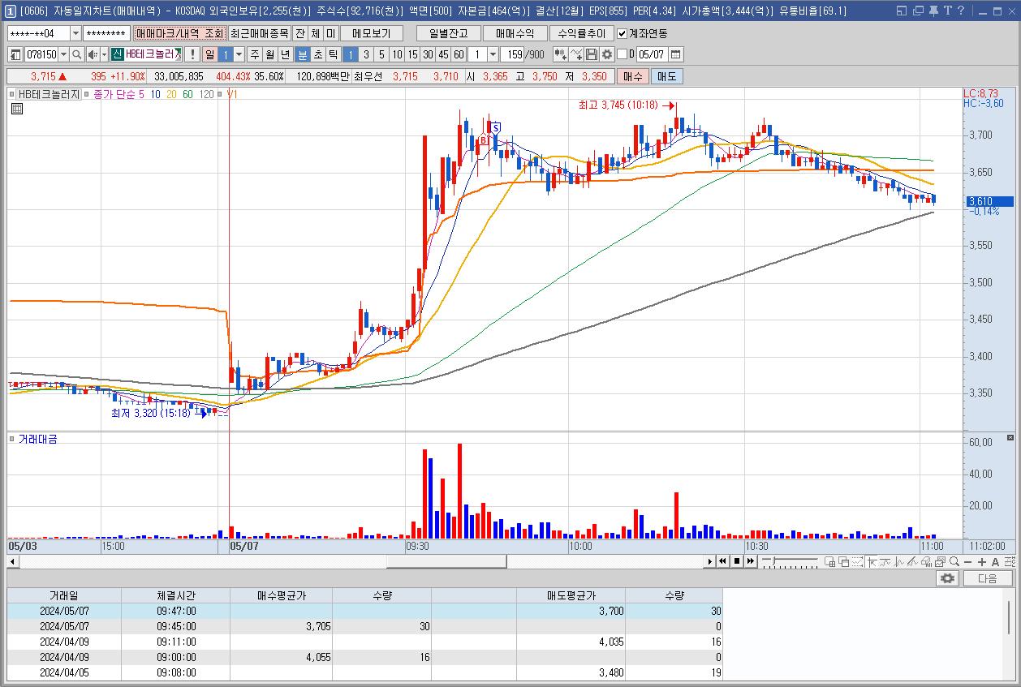This screenshot has width=1021, height=687.
Task: Click the save diskette icon in chart toolbar
Action: pos(592,54)
